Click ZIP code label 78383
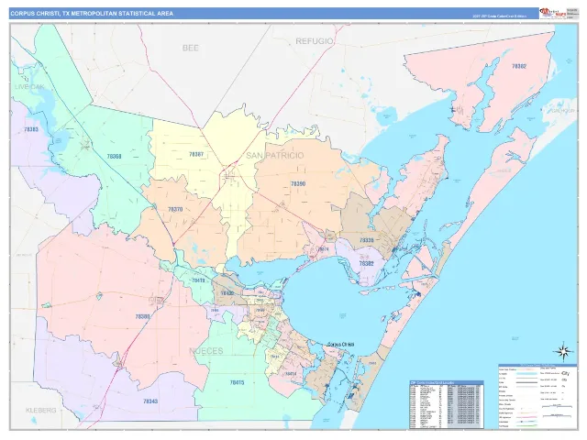Screen dimensions: 587x440 [x=31, y=129]
